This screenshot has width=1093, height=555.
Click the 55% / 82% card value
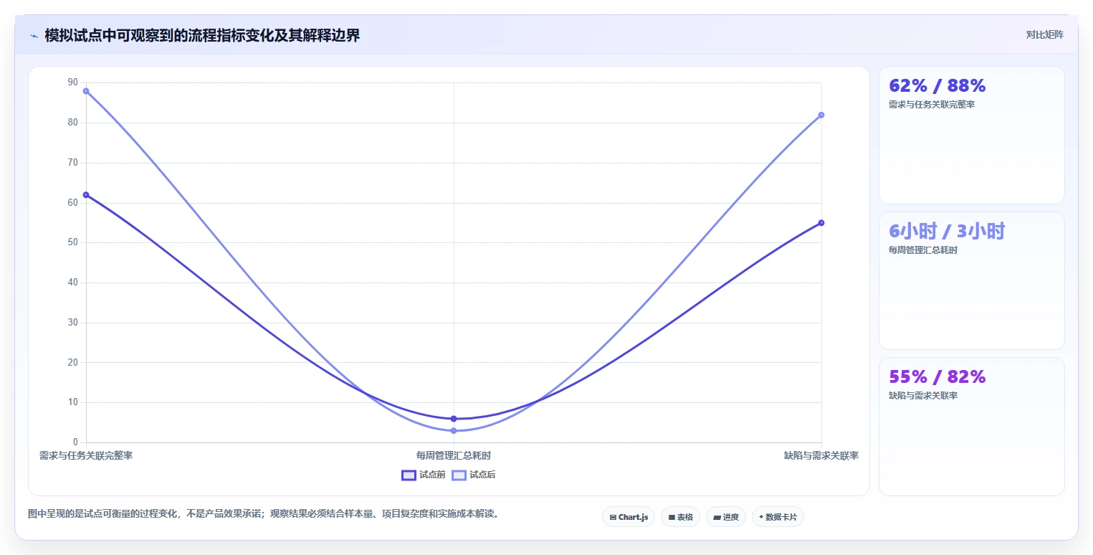(x=937, y=376)
